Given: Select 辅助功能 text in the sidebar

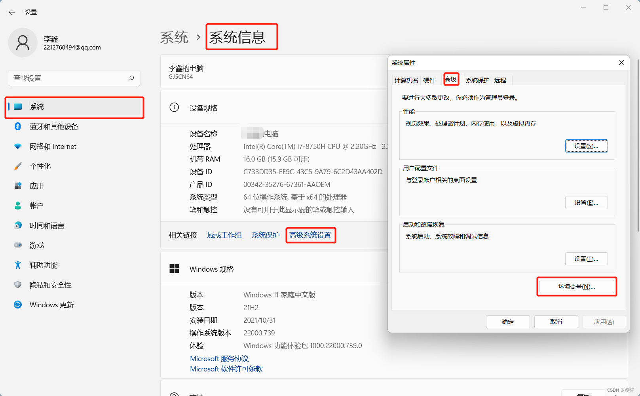Looking at the screenshot, I should click(44, 265).
